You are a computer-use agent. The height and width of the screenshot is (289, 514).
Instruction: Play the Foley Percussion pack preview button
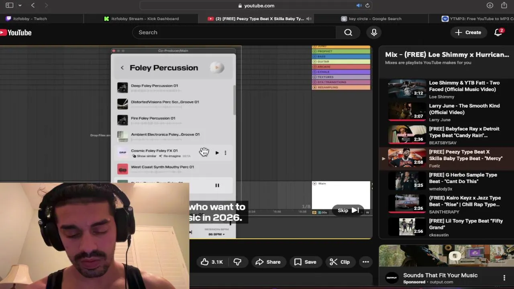[x=217, y=67]
